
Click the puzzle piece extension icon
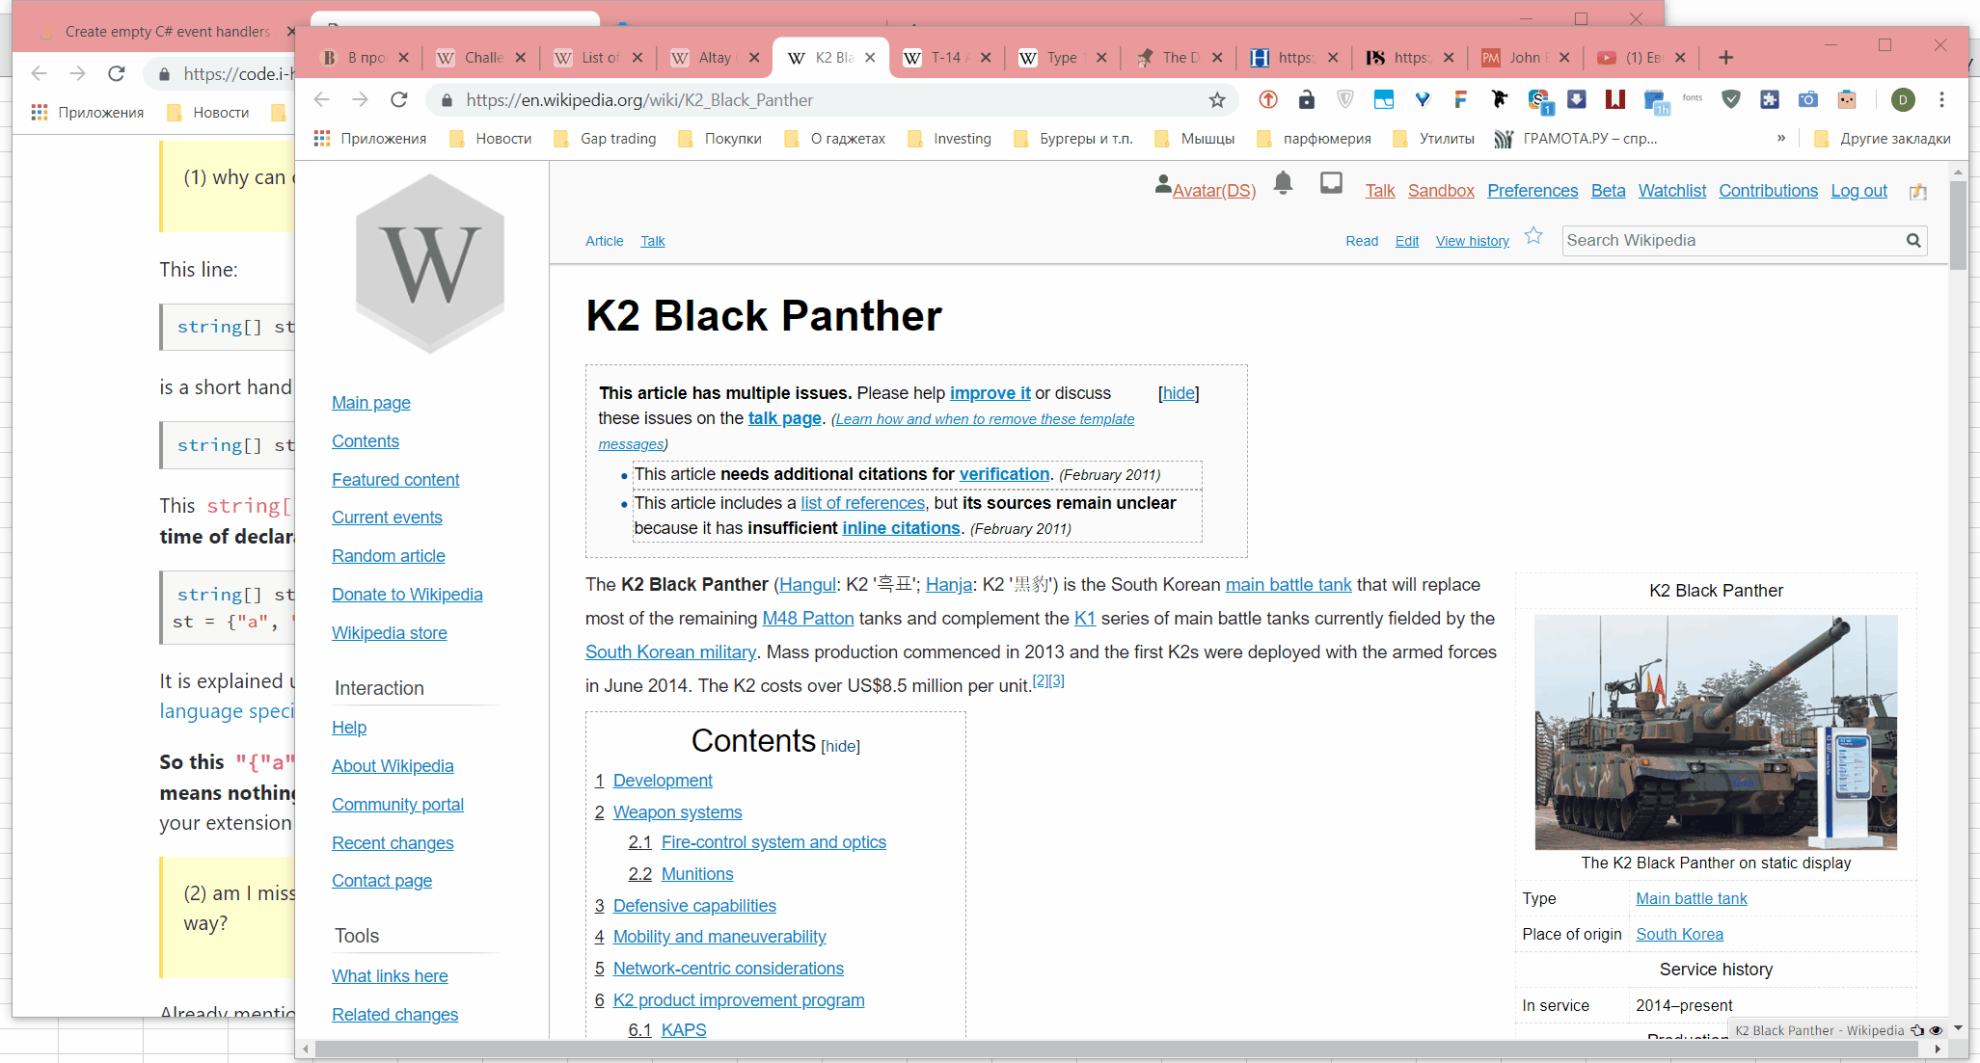(x=1770, y=99)
